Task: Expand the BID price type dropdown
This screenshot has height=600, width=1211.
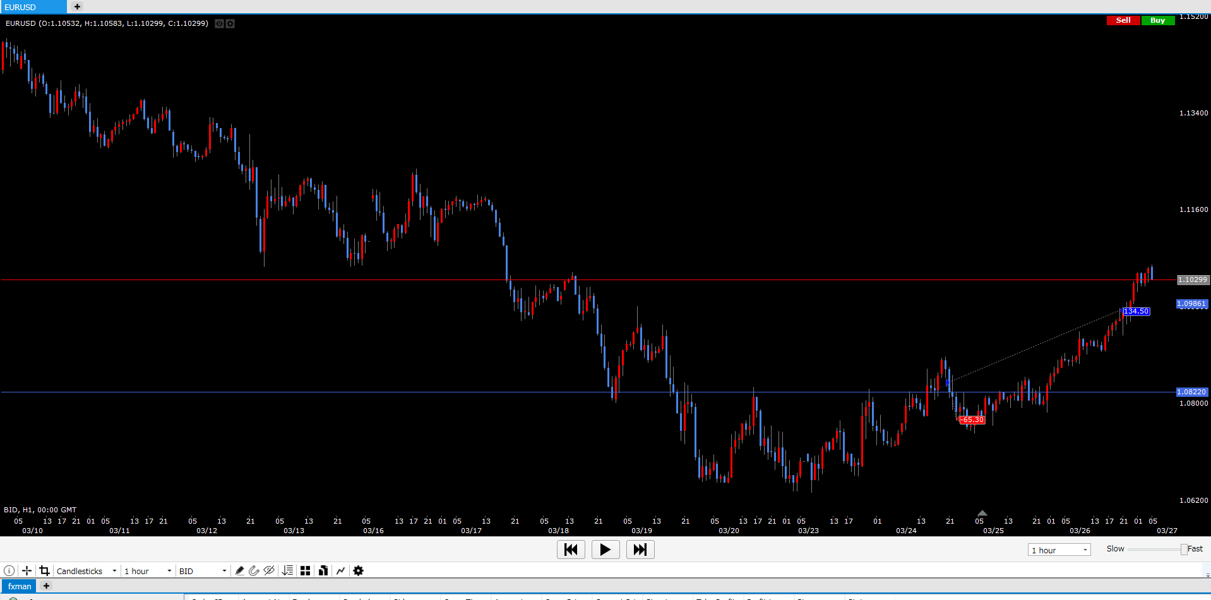Action: 202,571
